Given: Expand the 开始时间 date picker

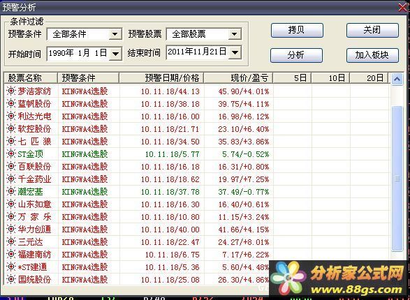Looking at the screenshot, I should pos(115,54).
